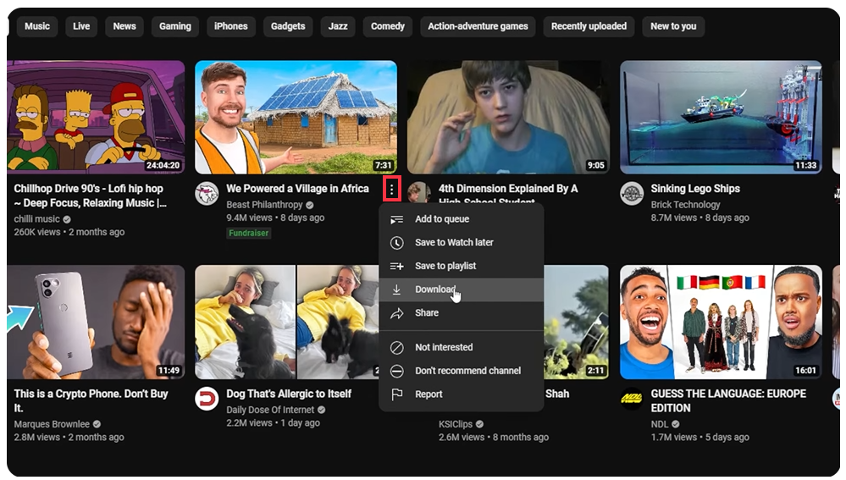Filter by the News chip
This screenshot has width=846, height=480.
[x=124, y=26]
